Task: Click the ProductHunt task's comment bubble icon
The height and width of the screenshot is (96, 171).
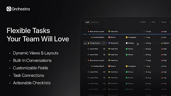Action: pyautogui.click(x=104, y=43)
